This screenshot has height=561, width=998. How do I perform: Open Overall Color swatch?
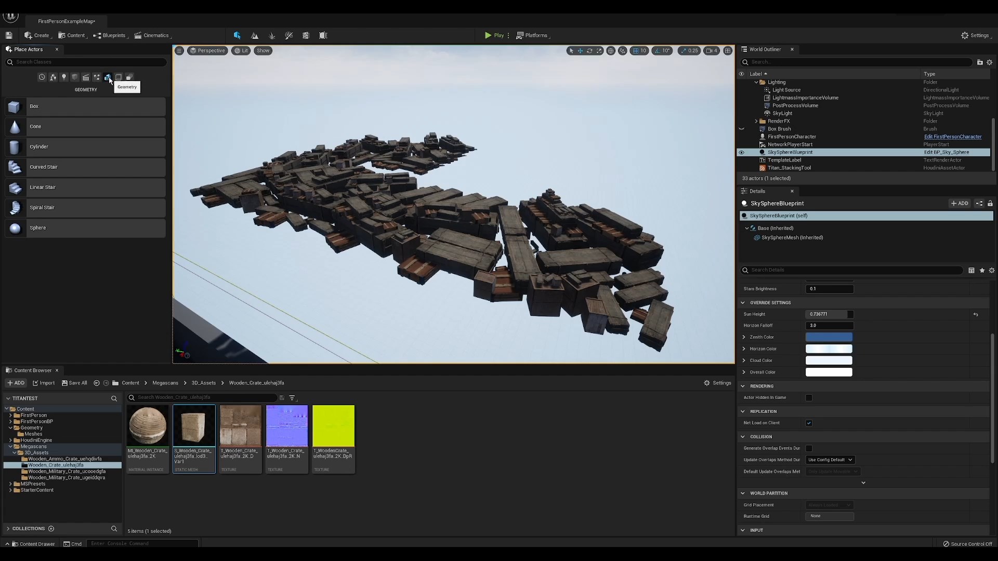(829, 372)
